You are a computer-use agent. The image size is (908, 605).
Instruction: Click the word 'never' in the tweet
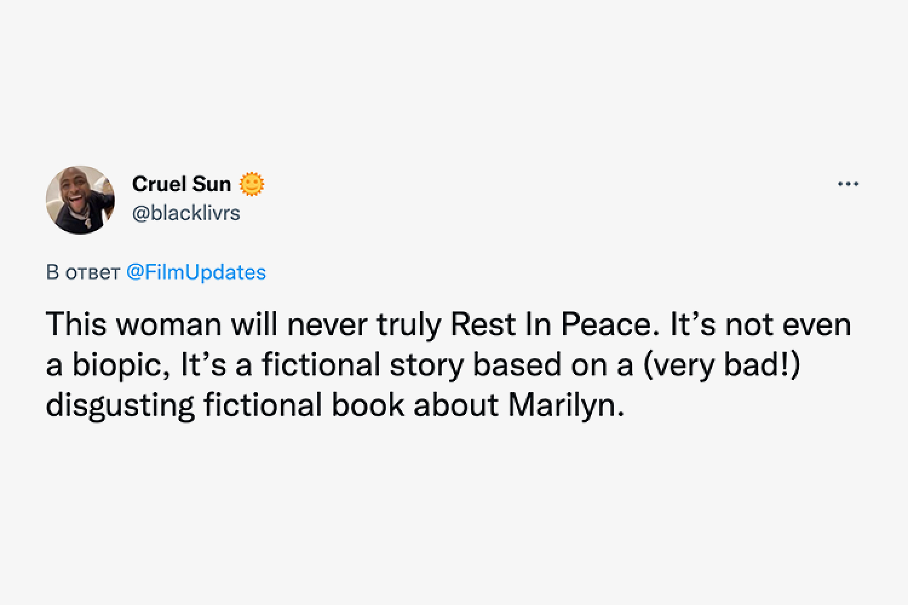pos(327,326)
